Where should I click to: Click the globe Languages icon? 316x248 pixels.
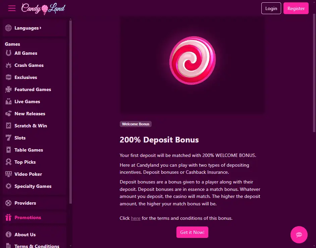pyautogui.click(x=8, y=28)
